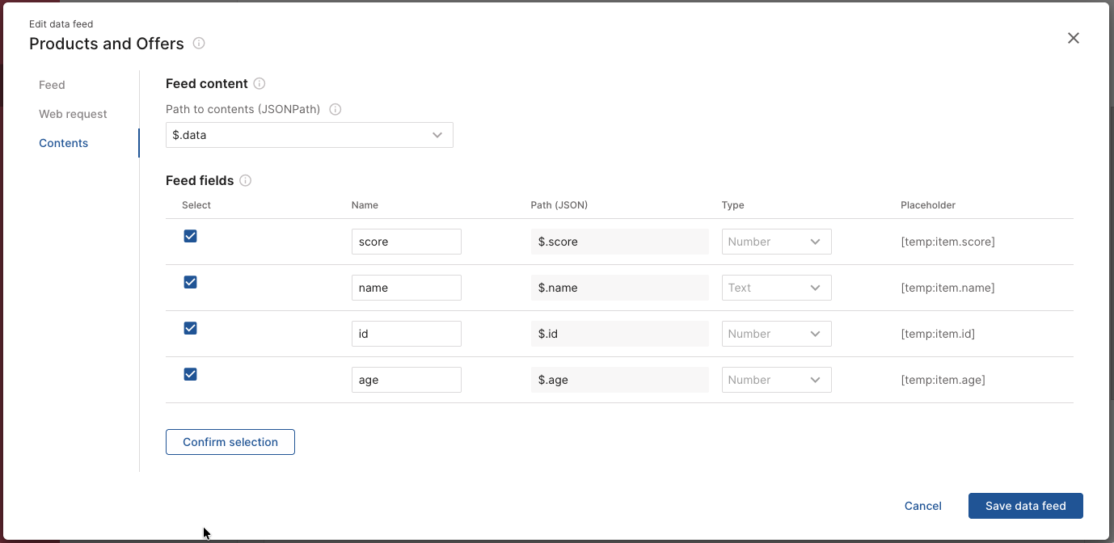Toggle the id field checkbox
The height and width of the screenshot is (543, 1114).
(x=191, y=328)
